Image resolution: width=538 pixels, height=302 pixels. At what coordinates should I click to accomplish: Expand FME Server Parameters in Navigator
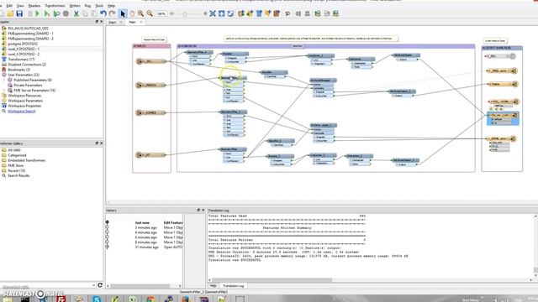click(x=5, y=91)
